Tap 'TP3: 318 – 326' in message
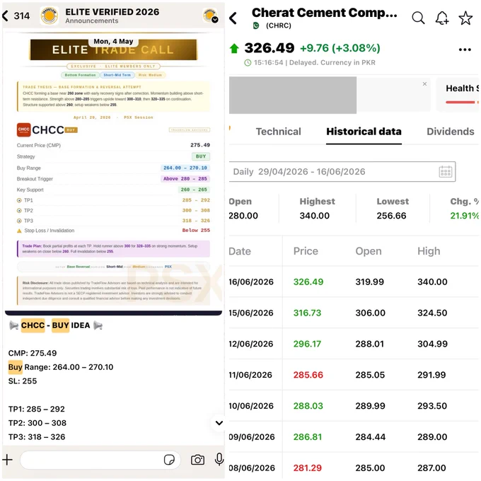Image resolution: width=481 pixels, height=481 pixels. pyautogui.click(x=37, y=437)
